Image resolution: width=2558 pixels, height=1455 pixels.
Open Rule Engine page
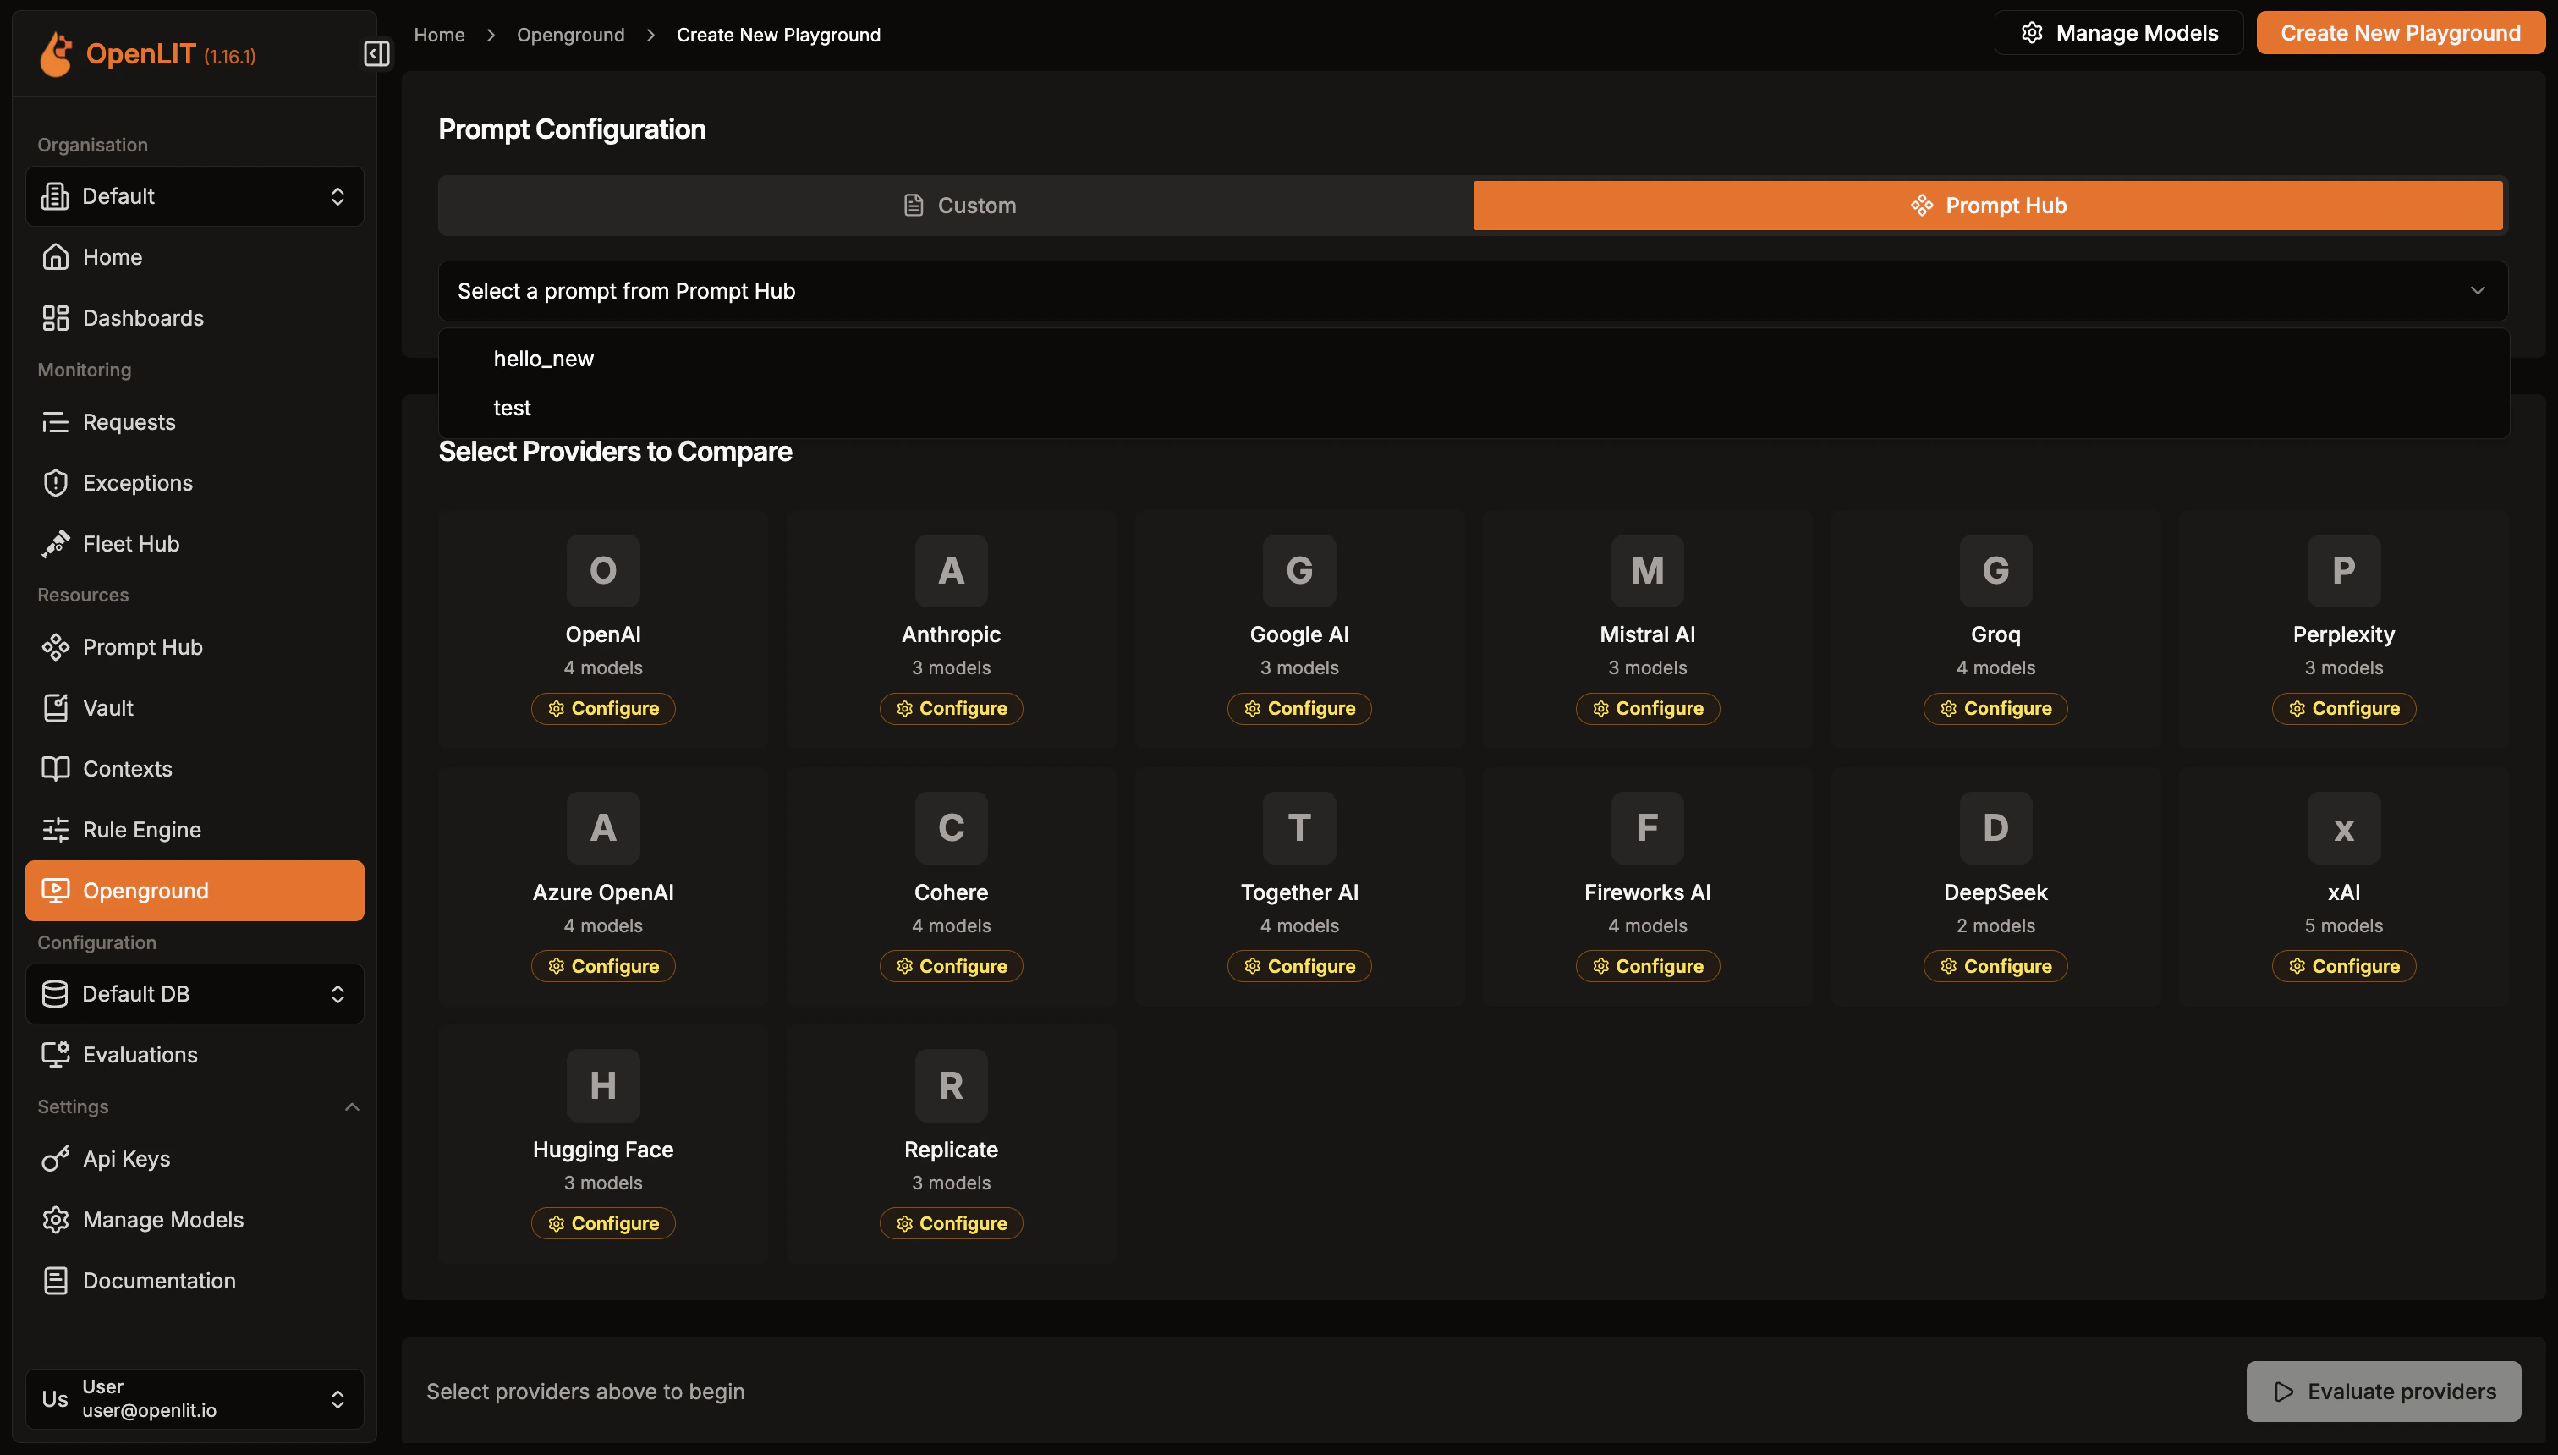point(141,829)
